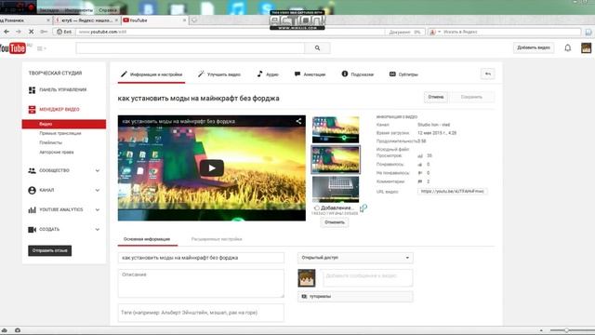Viewport: 595px width, 335px height.
Task: Click the browser address bar
Action: (x=230, y=32)
